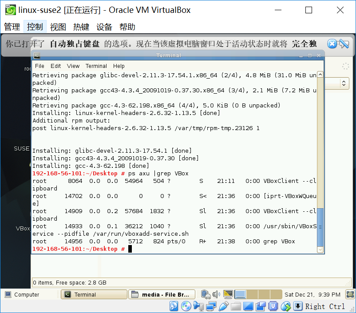This screenshot has width=356, height=313.
Task: Click the audio device indicator in VirtualBox status bar
Action: (x=199, y=306)
